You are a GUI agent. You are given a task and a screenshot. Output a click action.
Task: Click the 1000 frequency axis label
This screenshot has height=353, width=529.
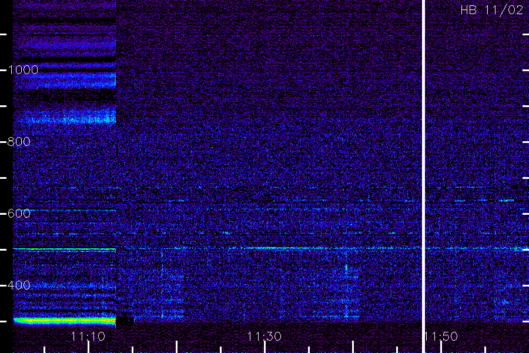(x=23, y=70)
